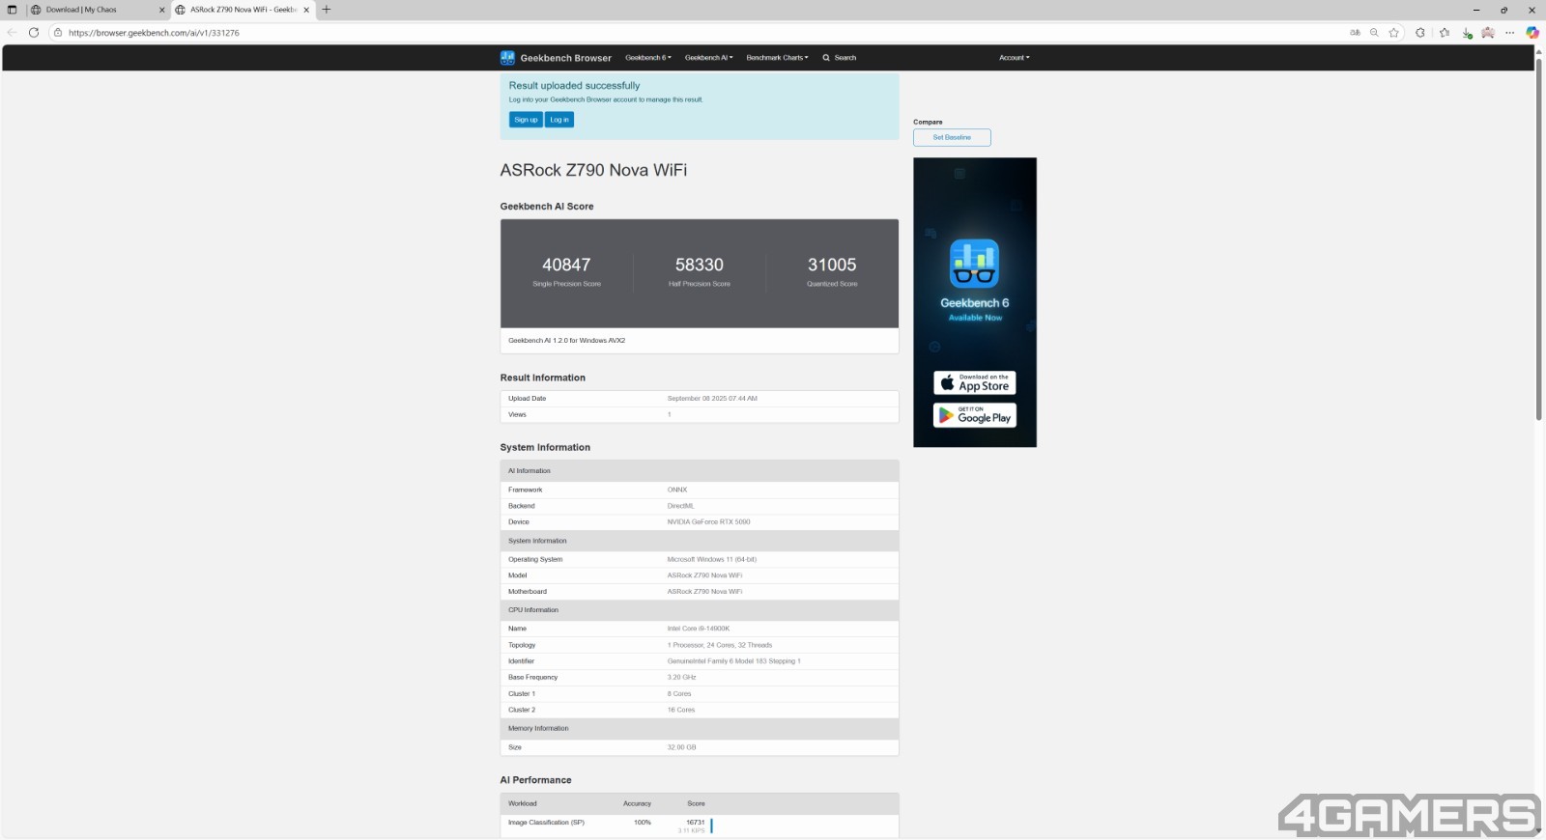Click the Accuracy column header
1546x840 pixels.
pos(637,803)
